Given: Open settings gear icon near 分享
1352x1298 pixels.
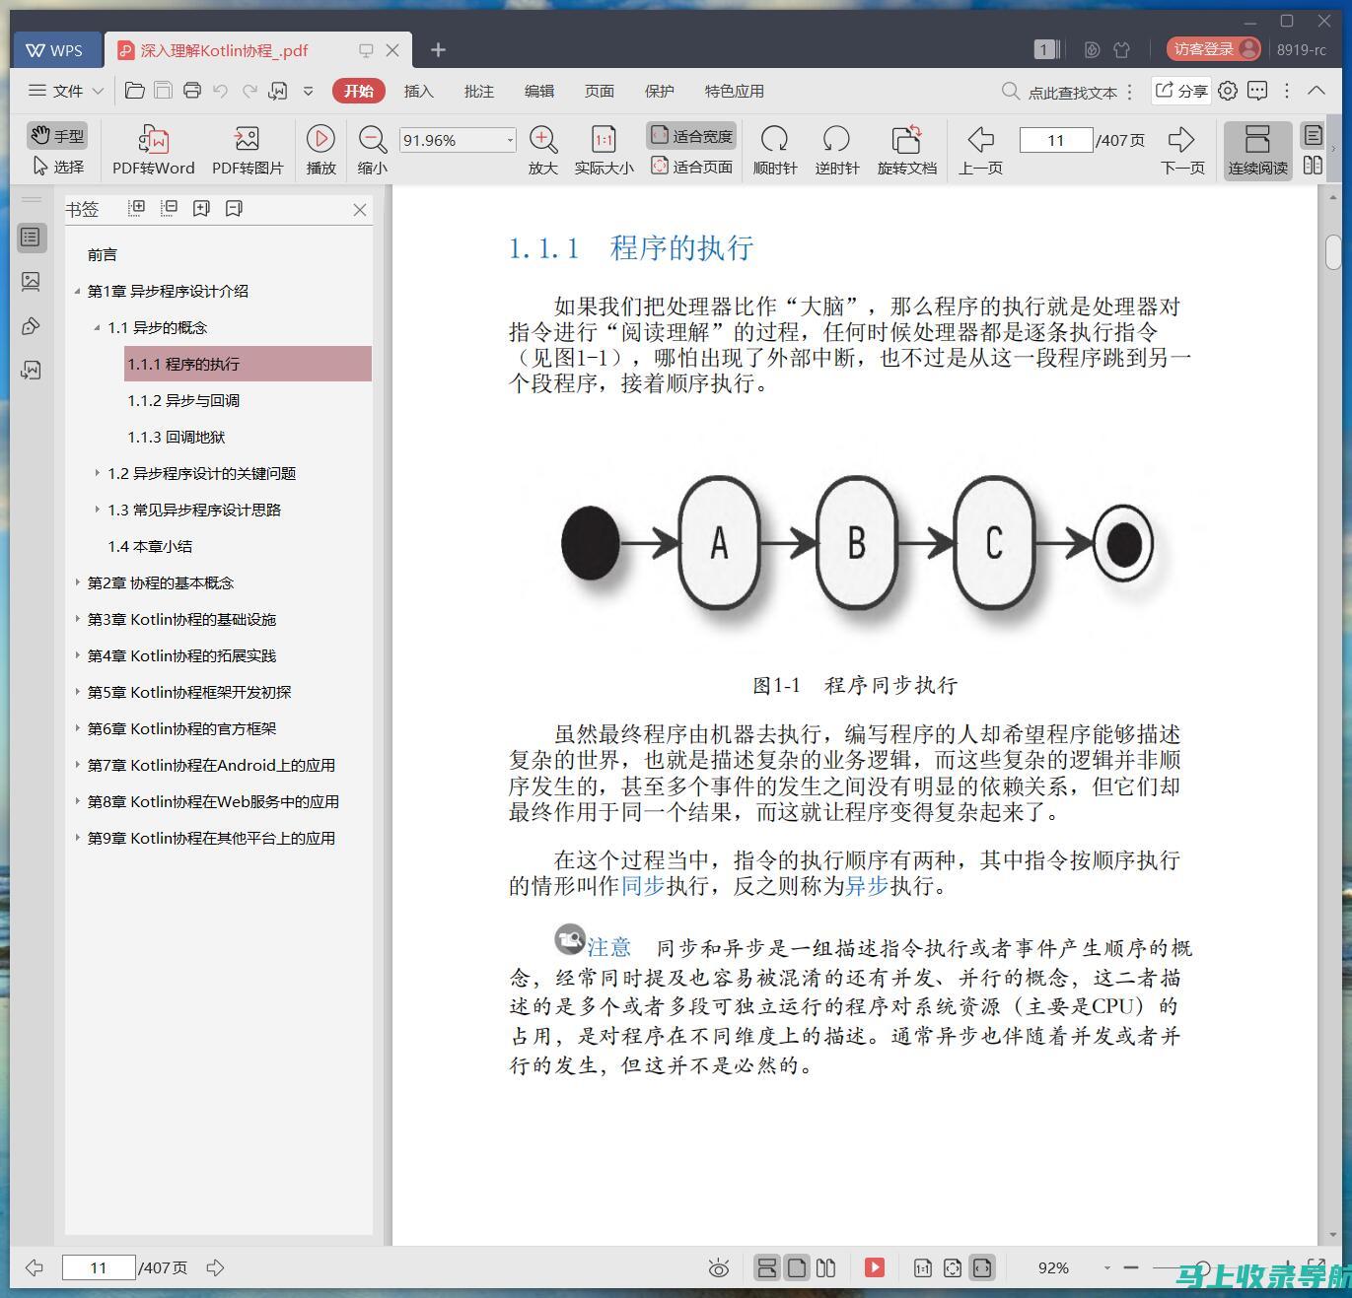Looking at the screenshot, I should click(x=1228, y=91).
